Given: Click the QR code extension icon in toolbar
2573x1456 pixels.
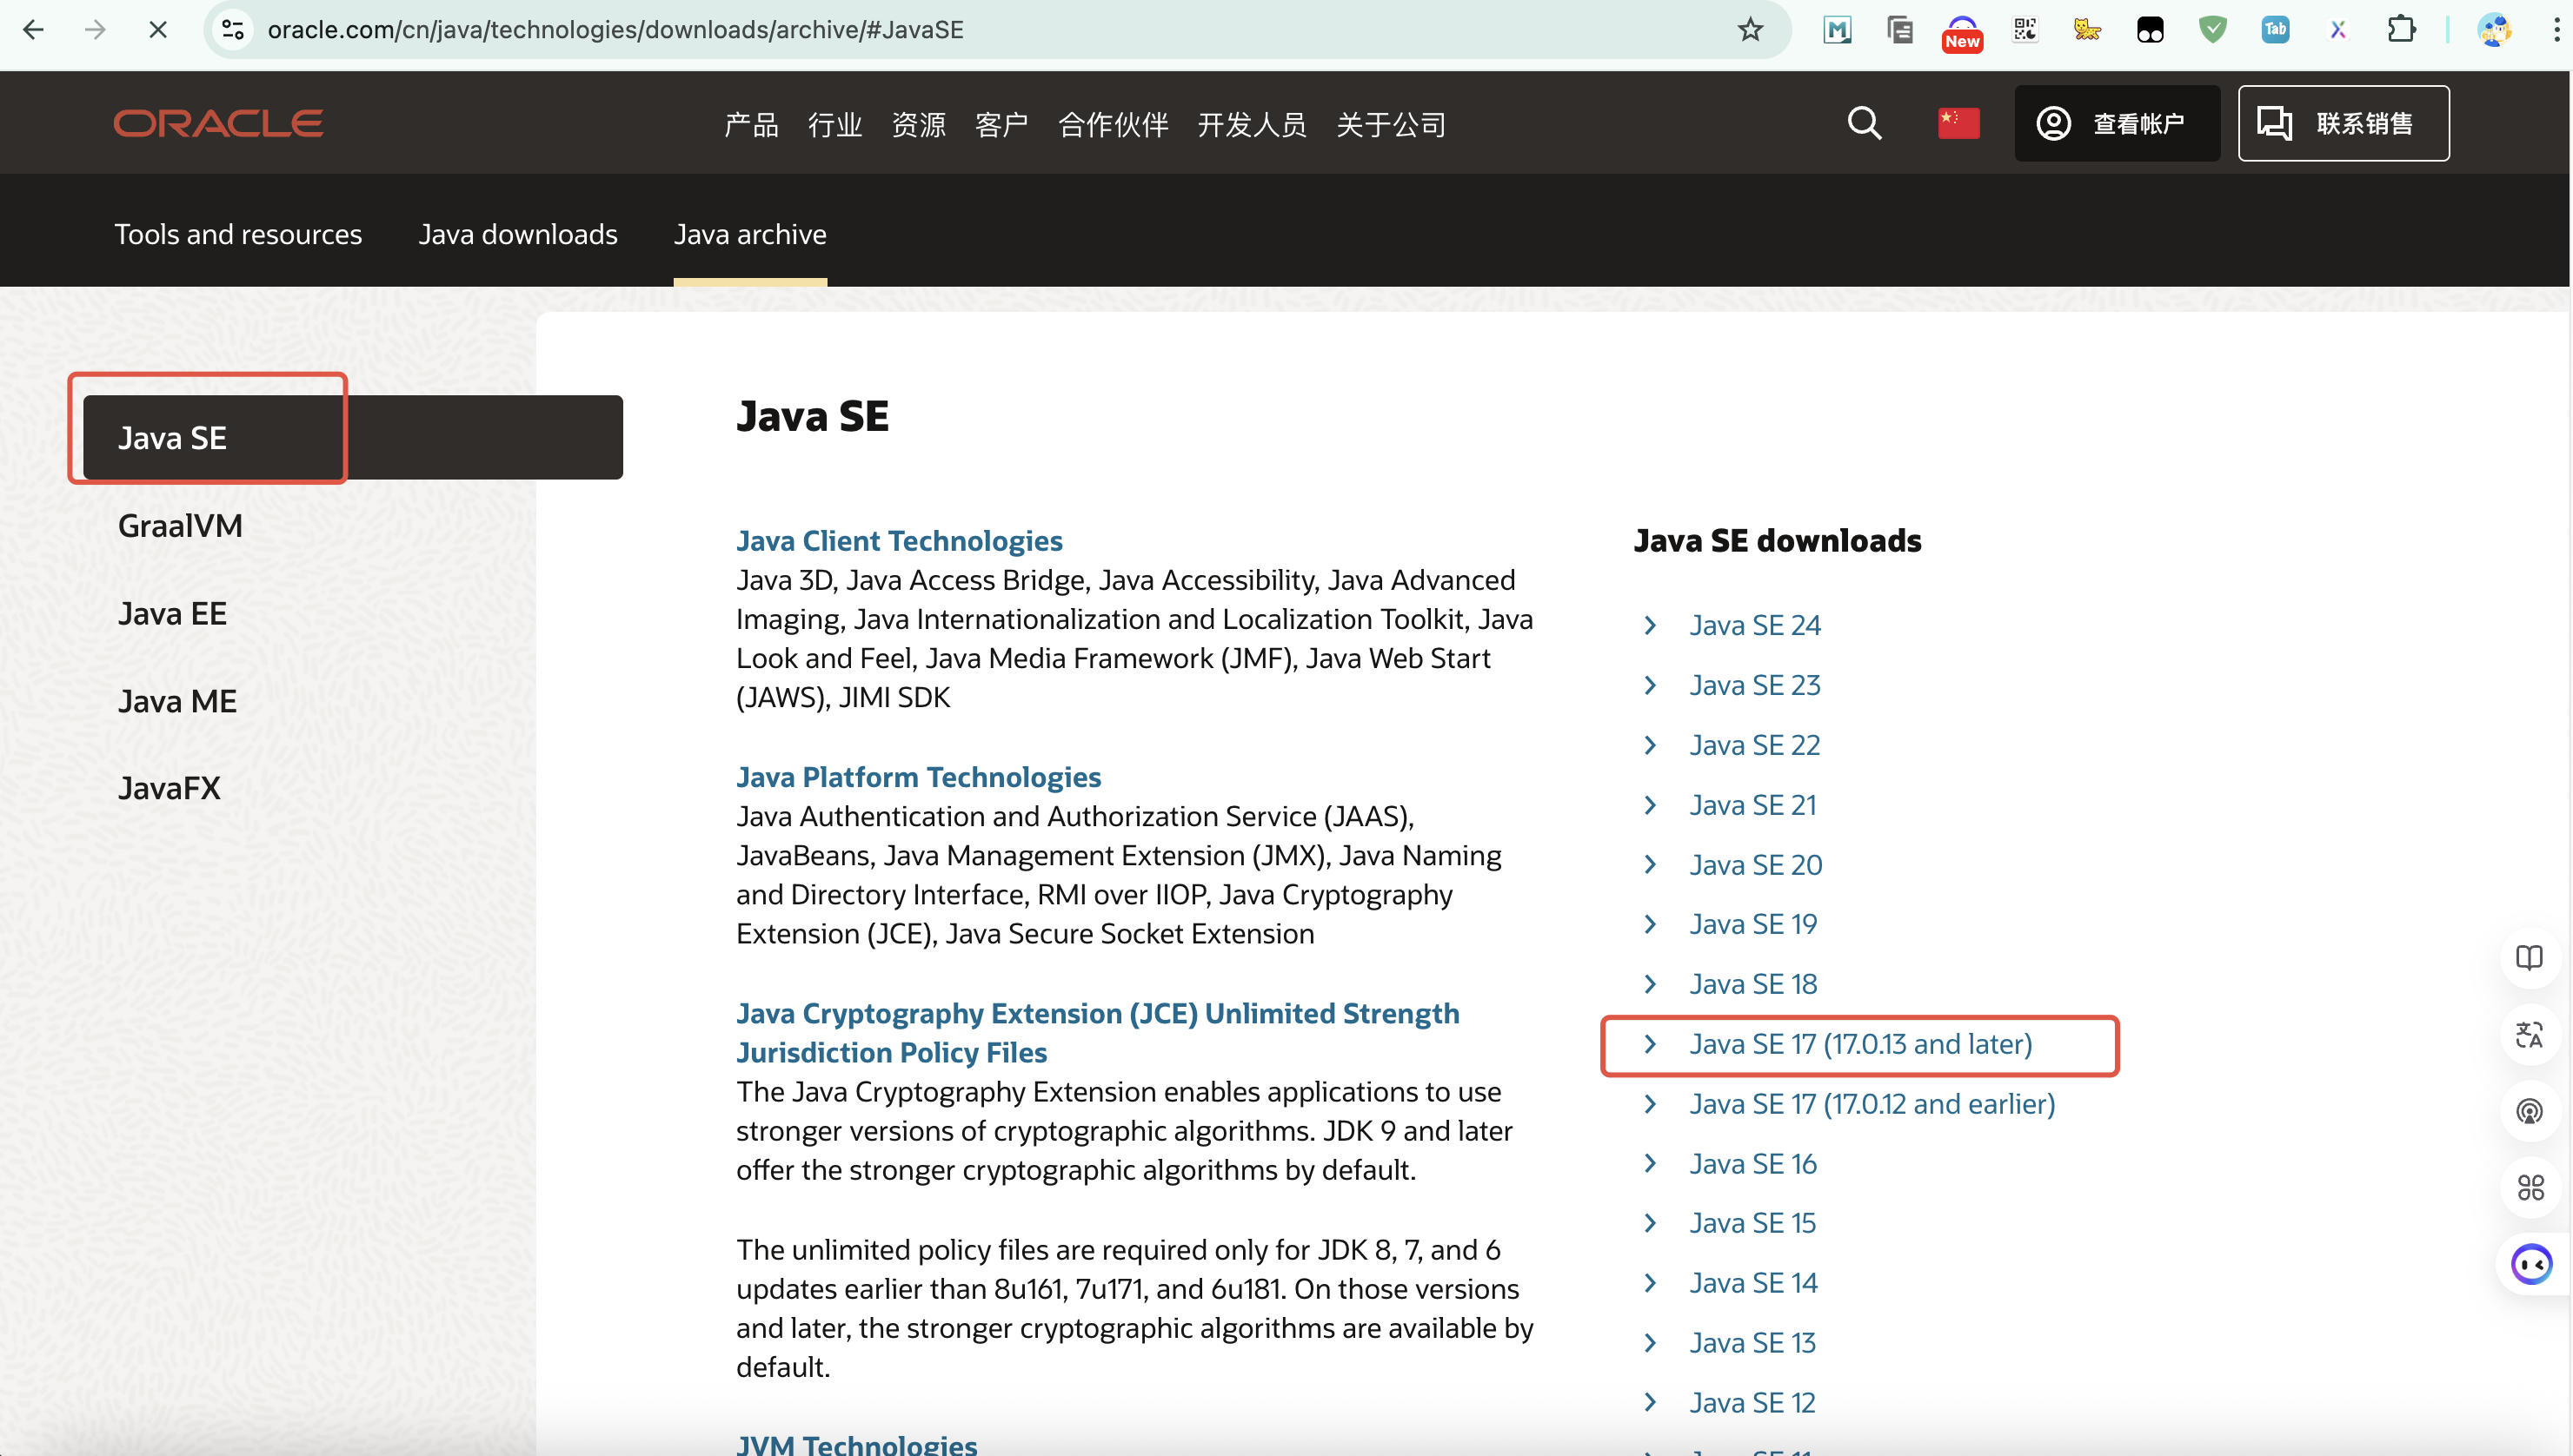Looking at the screenshot, I should pos(2025,30).
